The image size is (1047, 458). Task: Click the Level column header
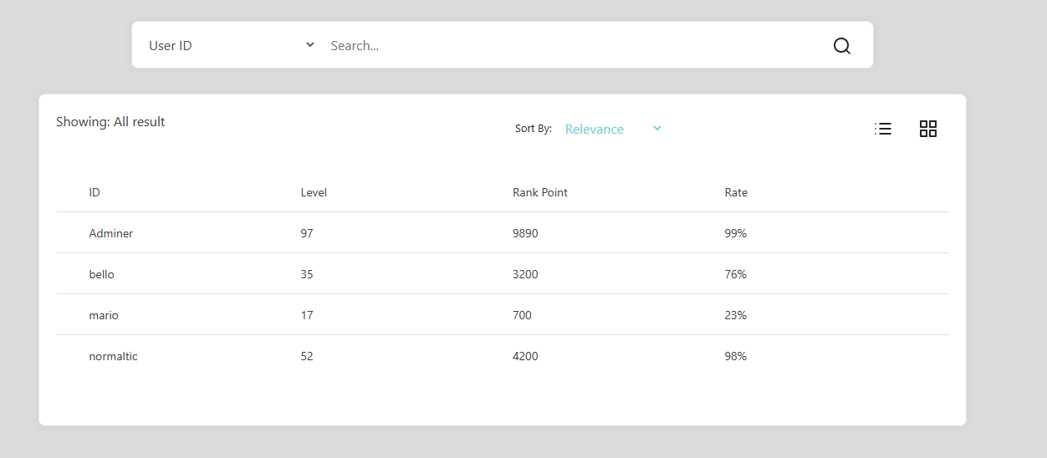click(314, 192)
